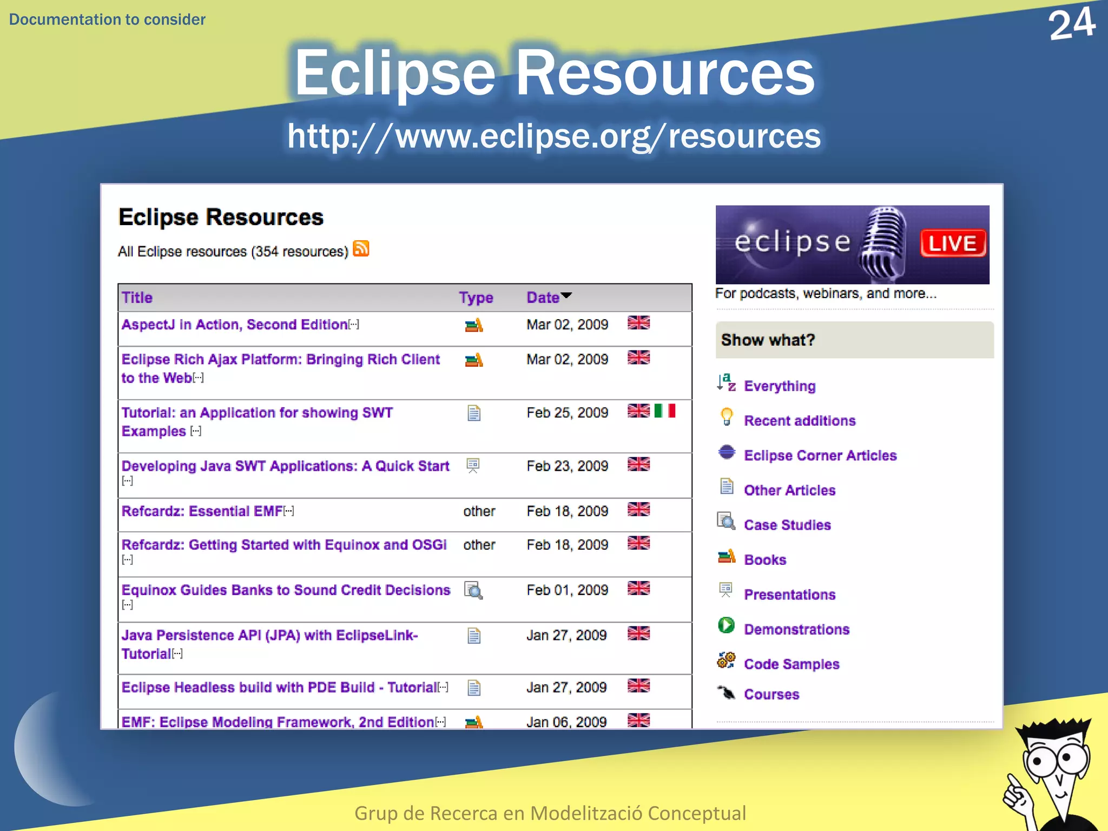Expand details for Java Persistence API tutorial
The width and height of the screenshot is (1108, 831).
click(x=177, y=654)
